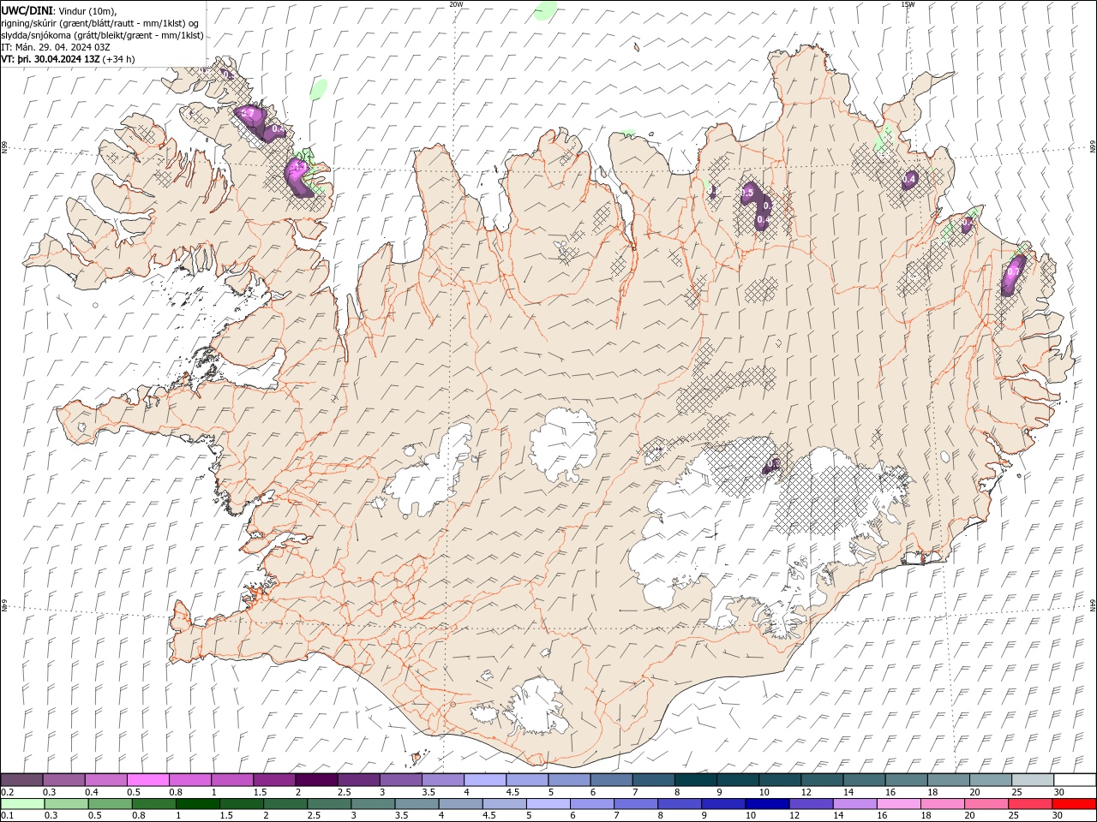
Task: Pick the rain legend swatch labeled 4.5
Action: coord(505,804)
